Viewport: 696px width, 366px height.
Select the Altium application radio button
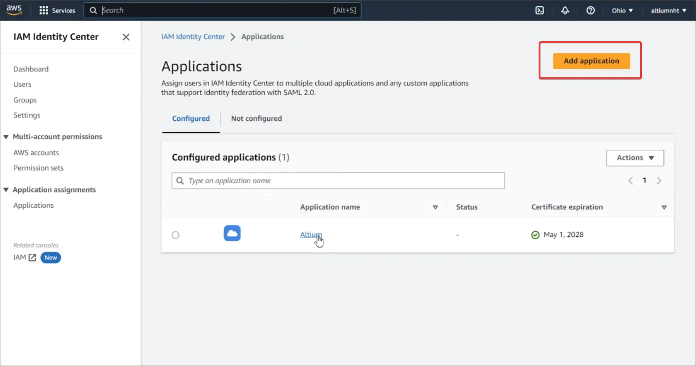(x=176, y=235)
